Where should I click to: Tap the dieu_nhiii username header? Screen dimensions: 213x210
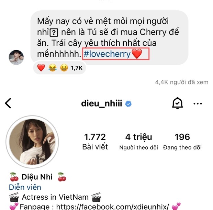coord(101,103)
